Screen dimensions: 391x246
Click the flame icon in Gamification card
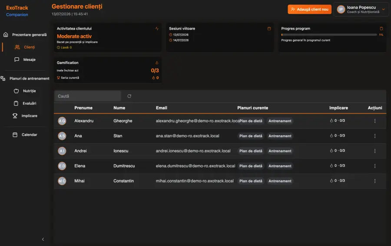(157, 63)
